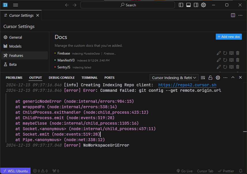Toggle the primary sidebar layout
This screenshot has height=174, width=247.
pyautogui.click(x=181, y=5)
